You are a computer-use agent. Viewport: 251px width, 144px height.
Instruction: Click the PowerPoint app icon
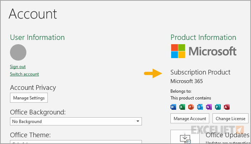click(191, 107)
